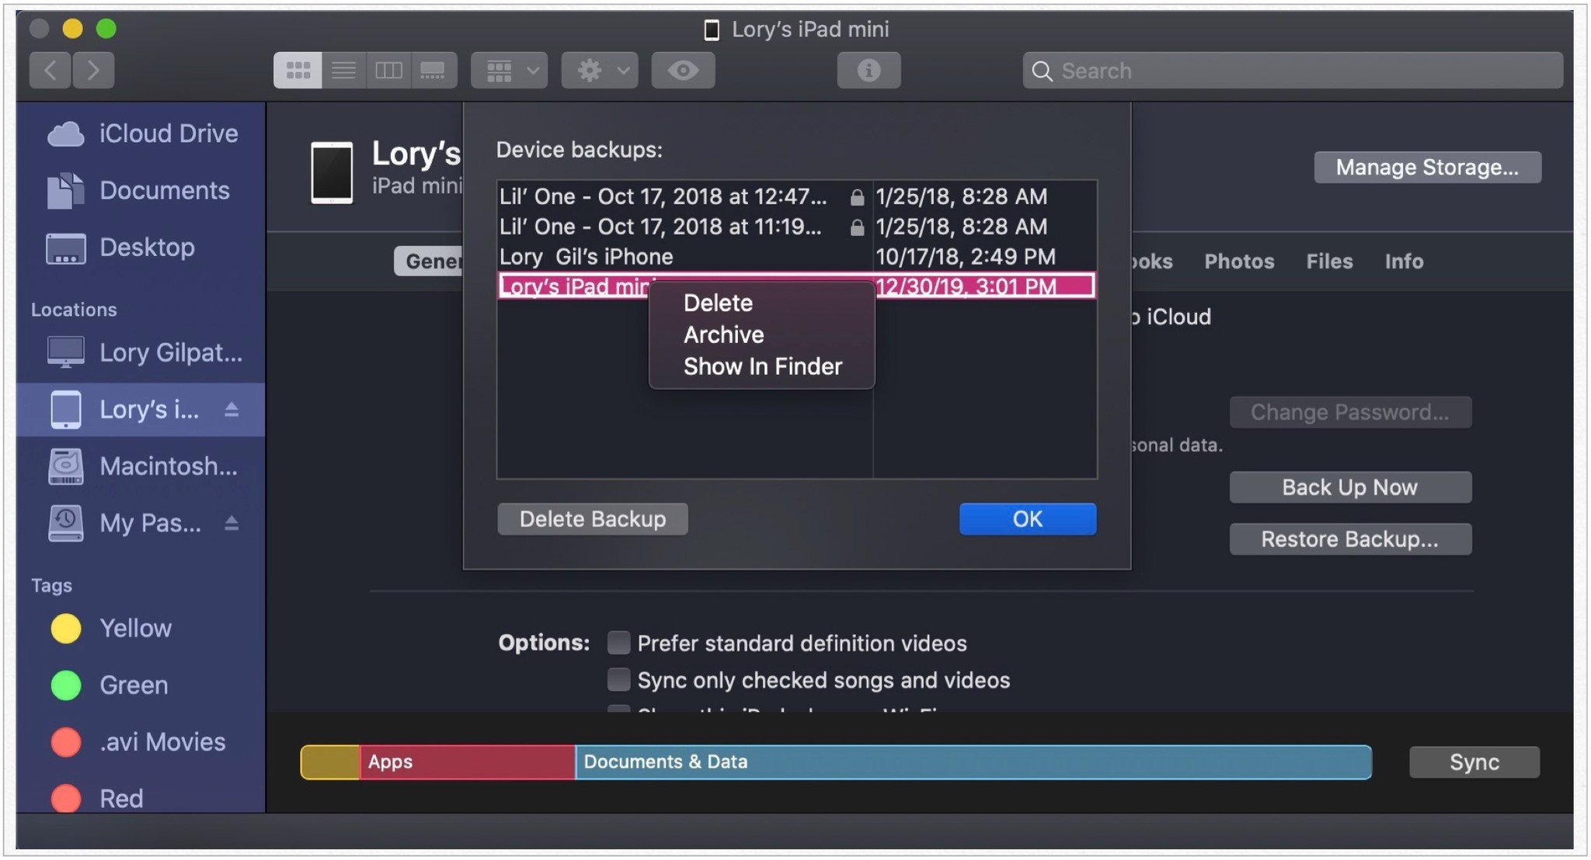Open the gear action menu
The image size is (1591, 860).
[x=600, y=71]
